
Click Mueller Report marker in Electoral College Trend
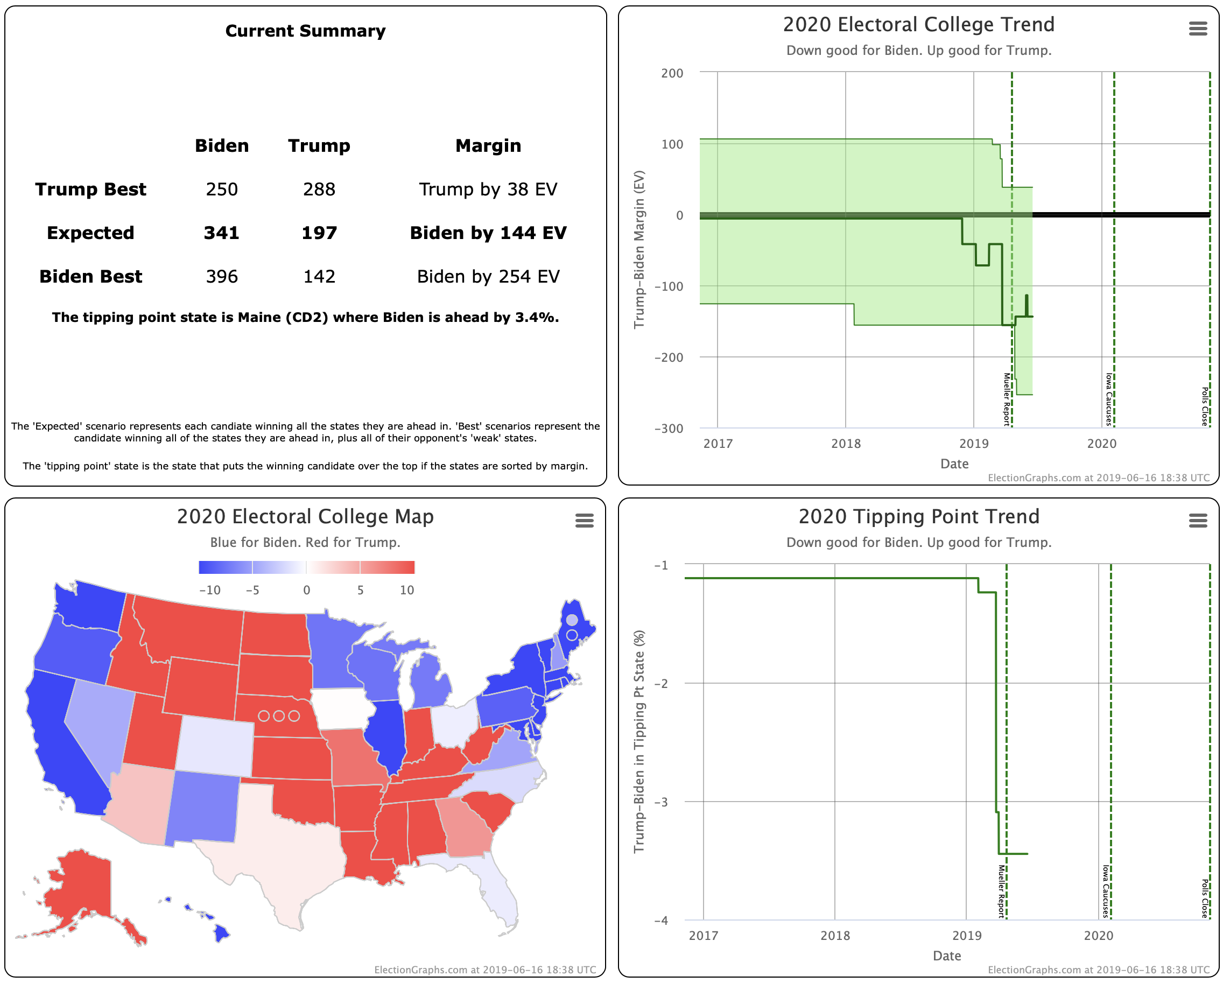[1007, 399]
